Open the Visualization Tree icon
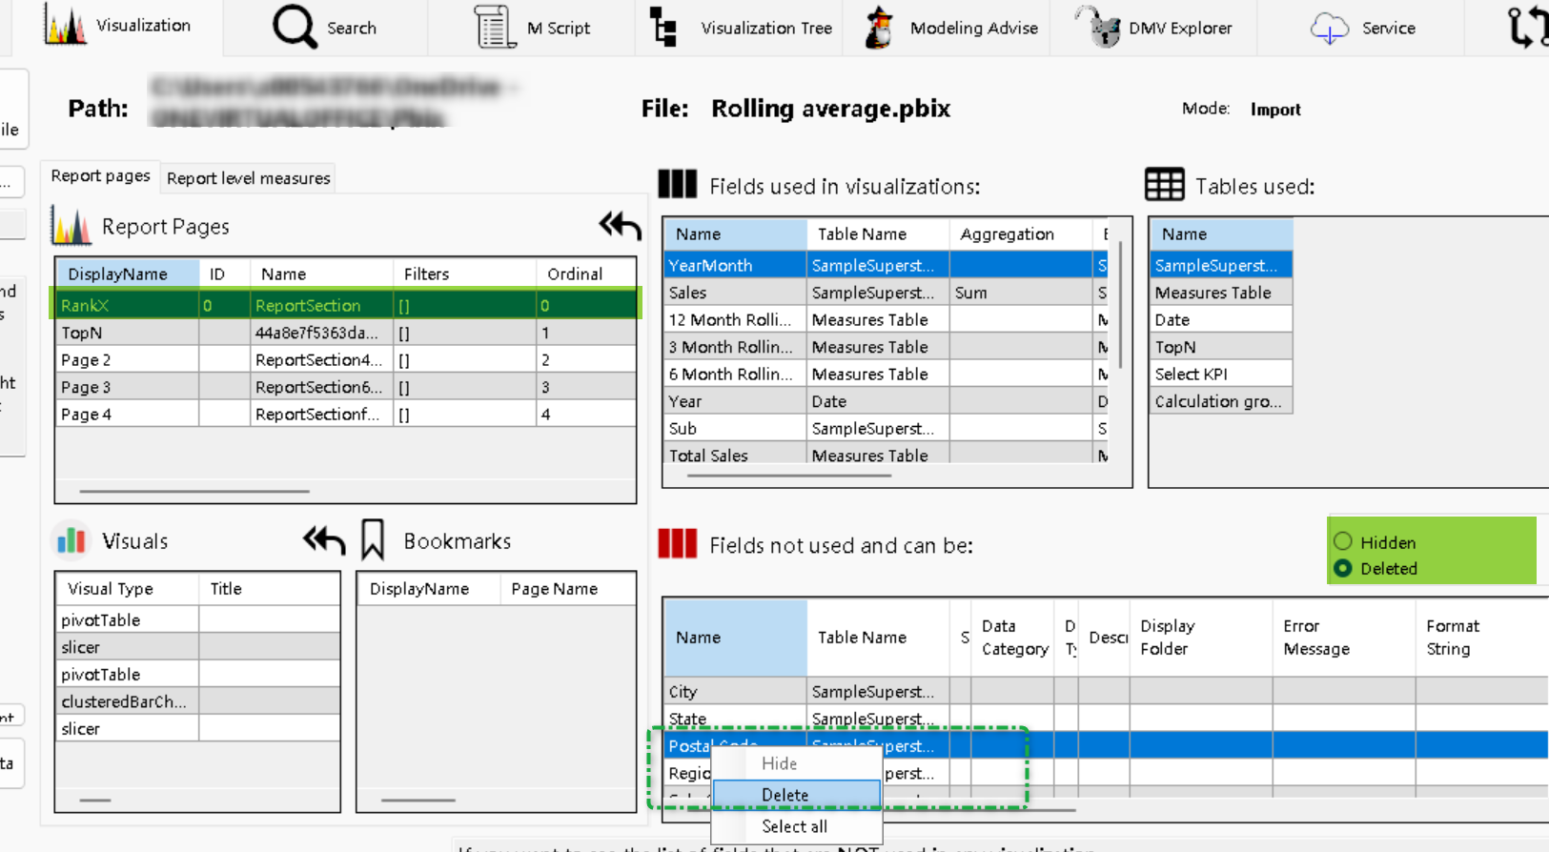The image size is (1549, 852). pos(663,27)
